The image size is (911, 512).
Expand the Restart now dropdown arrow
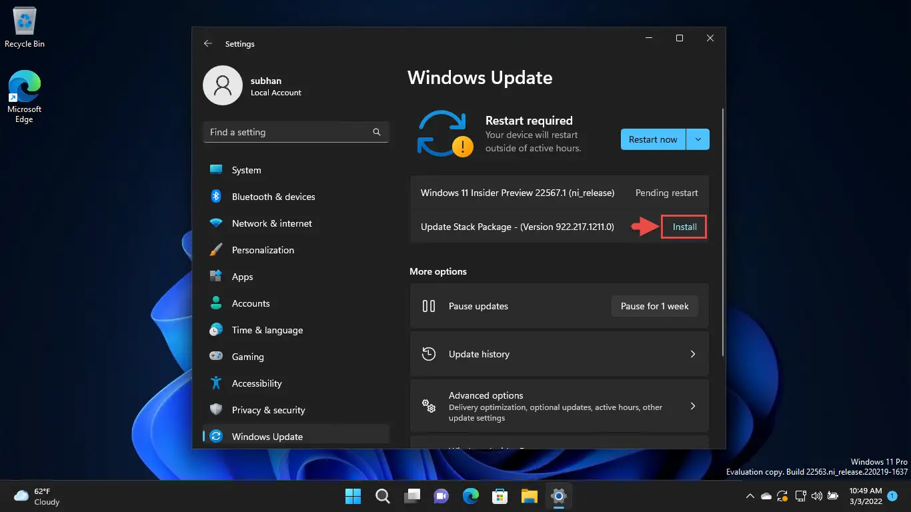pyautogui.click(x=698, y=139)
